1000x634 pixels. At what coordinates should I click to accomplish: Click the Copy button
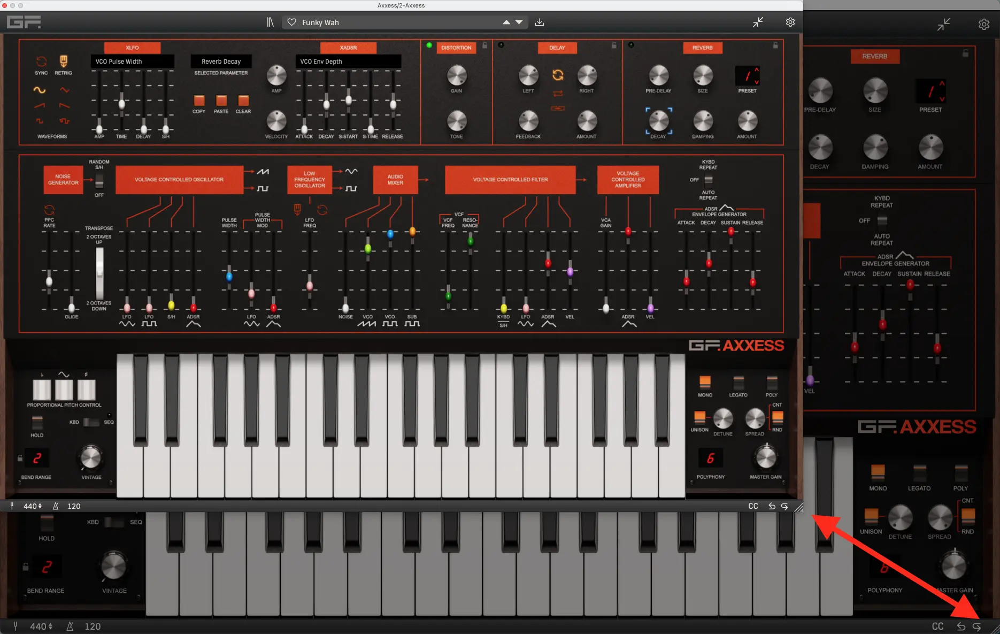[x=199, y=101]
